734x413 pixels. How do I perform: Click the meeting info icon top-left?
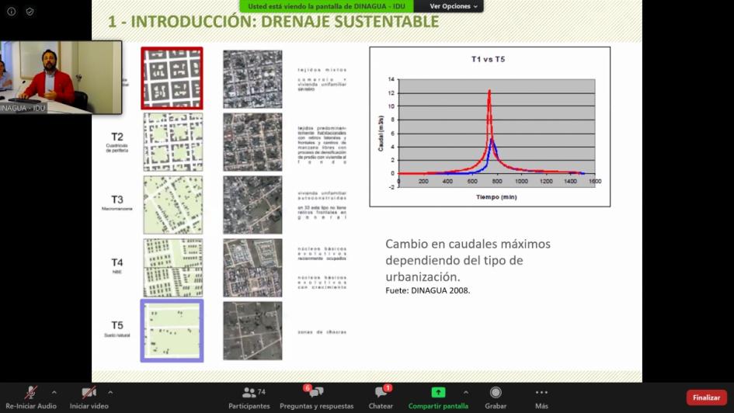[11, 11]
